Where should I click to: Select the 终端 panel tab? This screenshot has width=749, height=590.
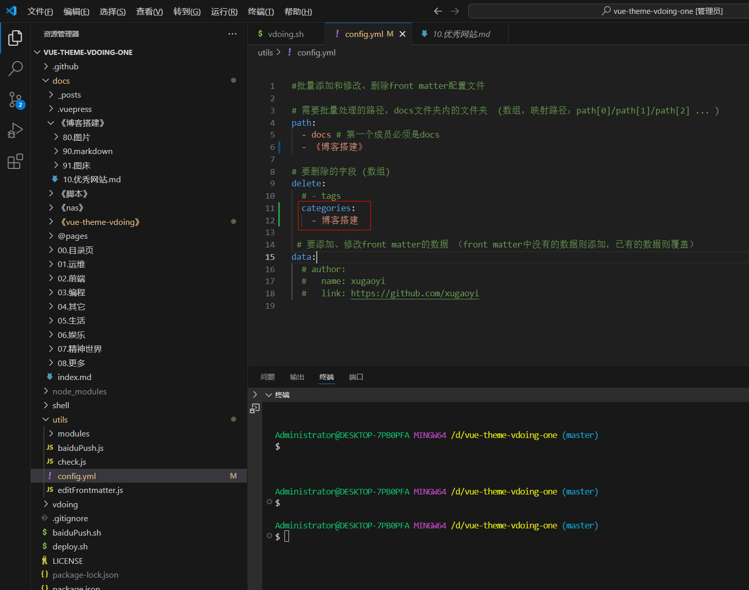coord(327,377)
